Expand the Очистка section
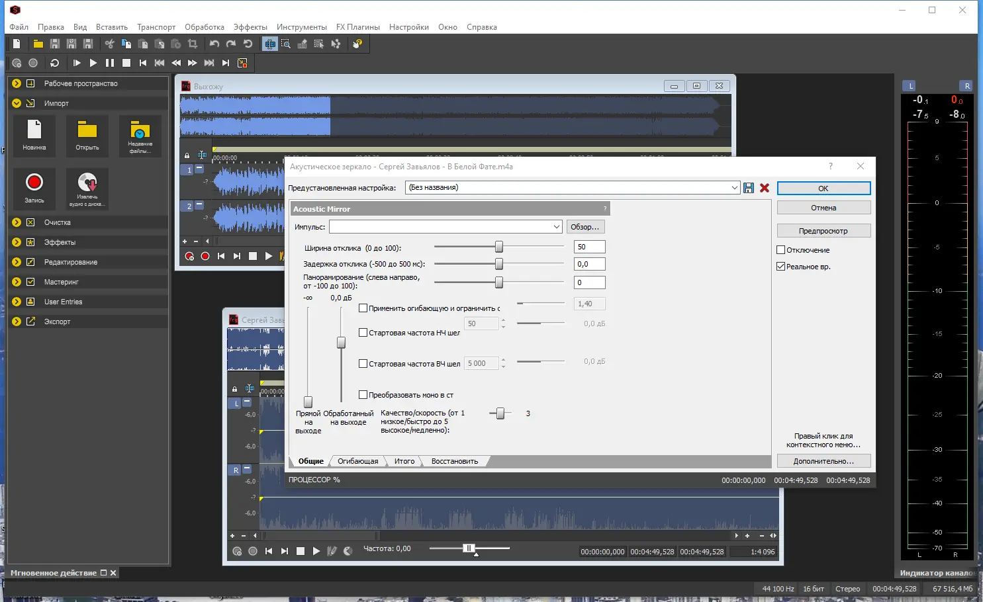Screen dimensions: 983x602 (17, 222)
